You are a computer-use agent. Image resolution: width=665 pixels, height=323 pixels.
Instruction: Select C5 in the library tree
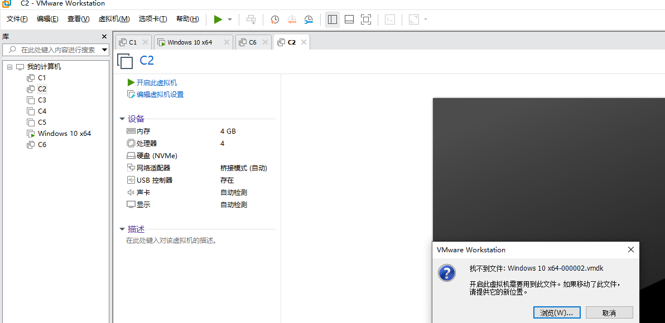(41, 123)
